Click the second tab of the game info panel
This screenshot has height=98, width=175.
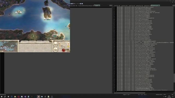point(32,41)
